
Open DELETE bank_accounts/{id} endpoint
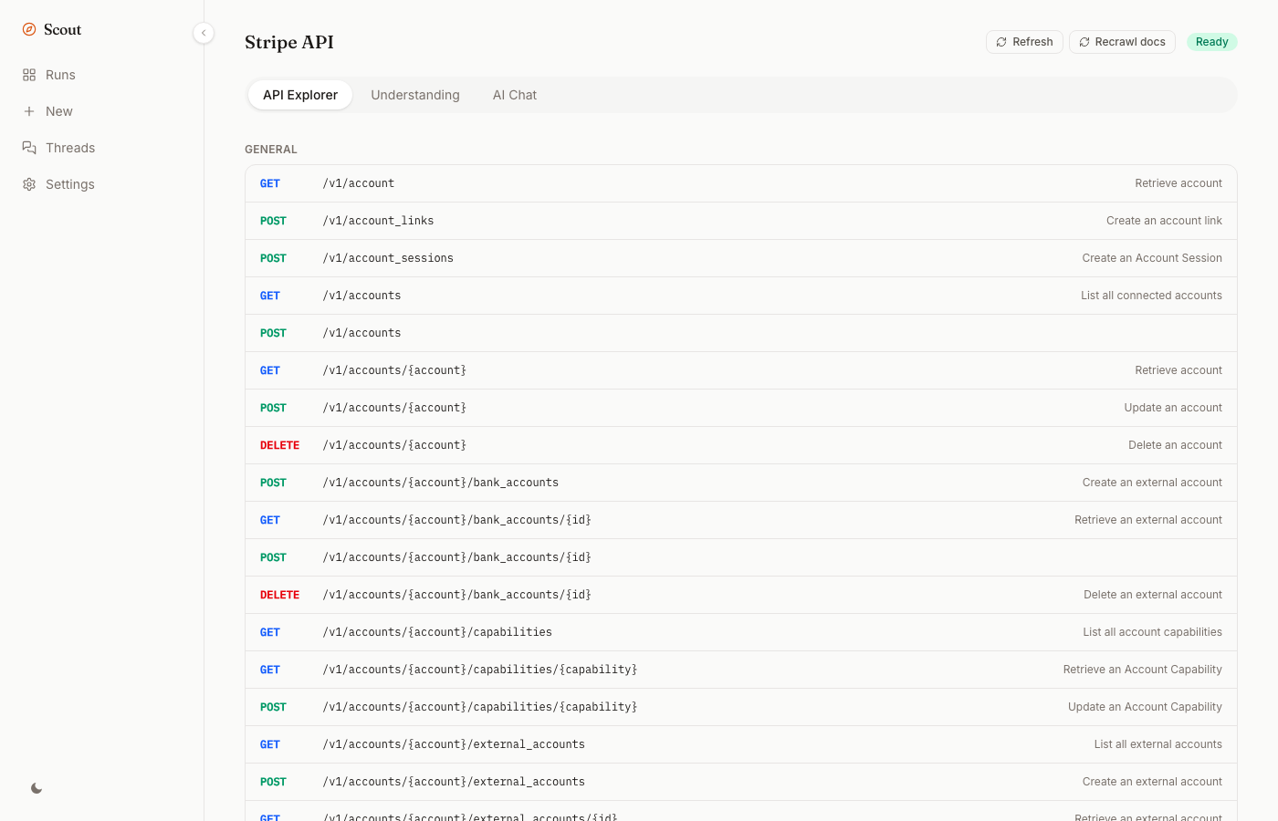point(741,595)
